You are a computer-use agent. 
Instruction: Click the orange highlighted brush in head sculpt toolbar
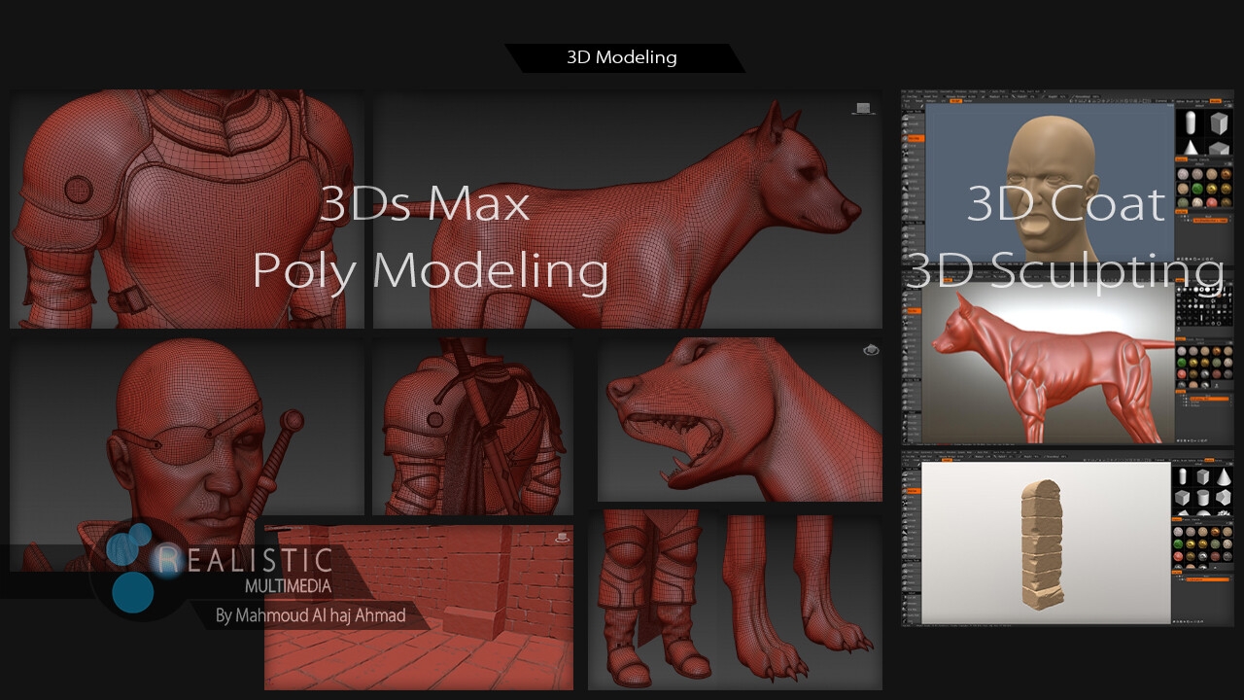click(x=914, y=139)
